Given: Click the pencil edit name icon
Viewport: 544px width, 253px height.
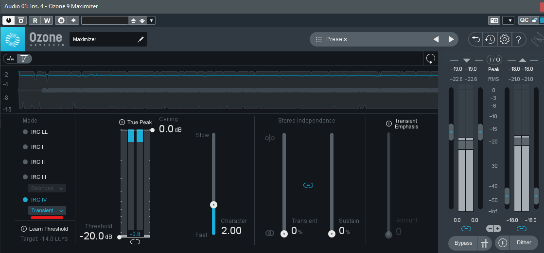Looking at the screenshot, I should click(x=140, y=39).
